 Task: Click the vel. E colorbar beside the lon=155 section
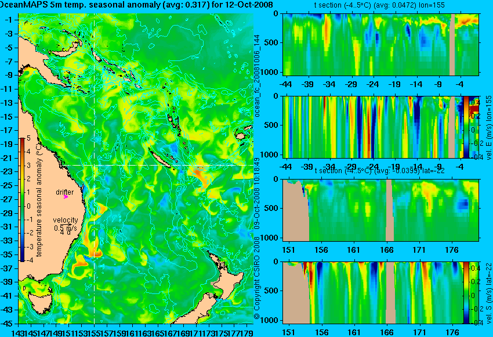click(466, 127)
